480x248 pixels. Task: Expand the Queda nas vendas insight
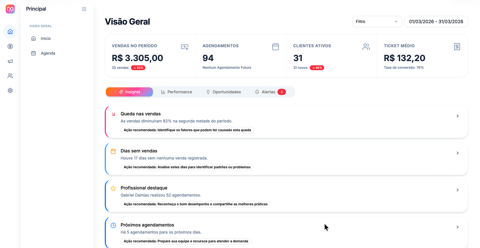click(x=457, y=116)
